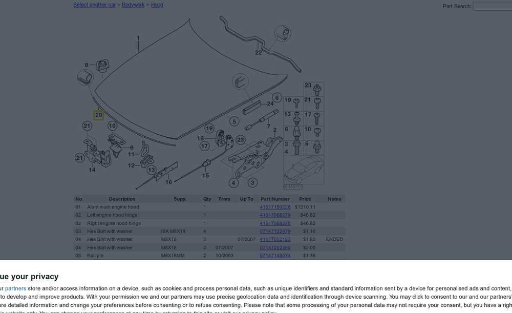Select callout 22 under the hood seal strip
The image size is (512, 313).
pyautogui.click(x=258, y=53)
